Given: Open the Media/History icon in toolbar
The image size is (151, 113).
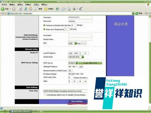Looking at the screenshot, I should pos(57,9).
